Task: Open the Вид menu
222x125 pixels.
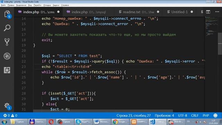Action: click(30, 5)
